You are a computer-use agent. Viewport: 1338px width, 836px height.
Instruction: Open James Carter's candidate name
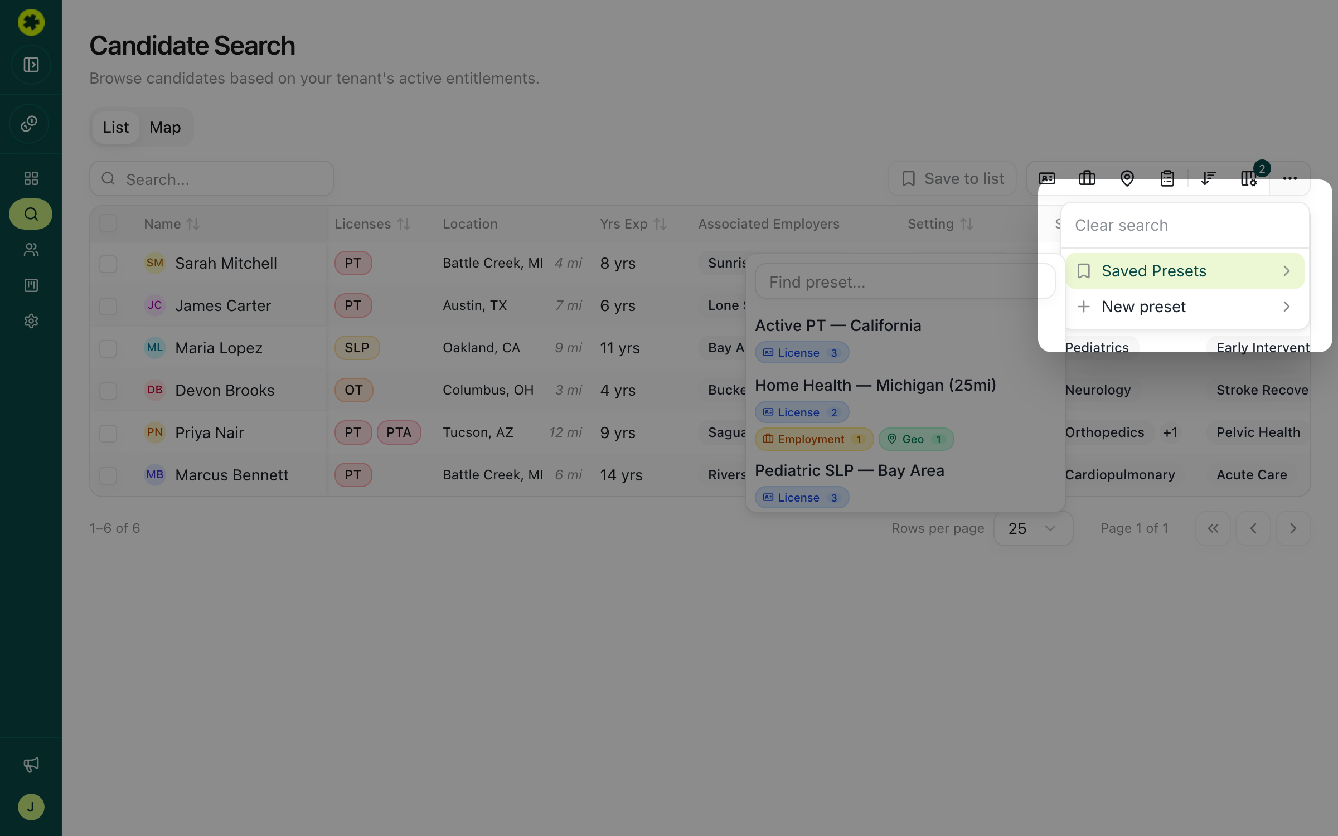point(223,305)
